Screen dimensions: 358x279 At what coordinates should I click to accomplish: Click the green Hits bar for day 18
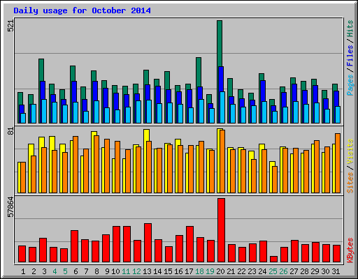(x=199, y=72)
